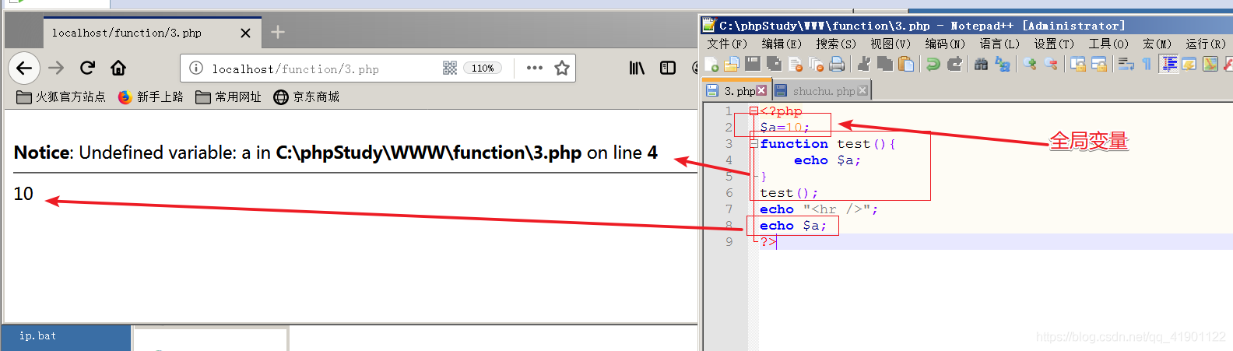Click the Open file folder icon
Viewport: 1233px width, 351px height.
(732, 65)
